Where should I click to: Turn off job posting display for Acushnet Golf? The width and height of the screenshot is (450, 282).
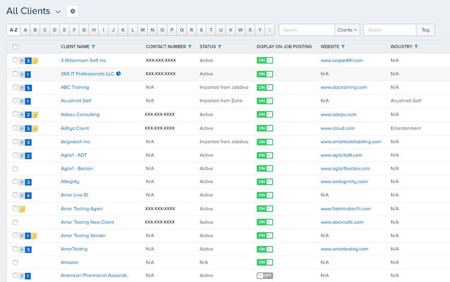tap(265, 101)
